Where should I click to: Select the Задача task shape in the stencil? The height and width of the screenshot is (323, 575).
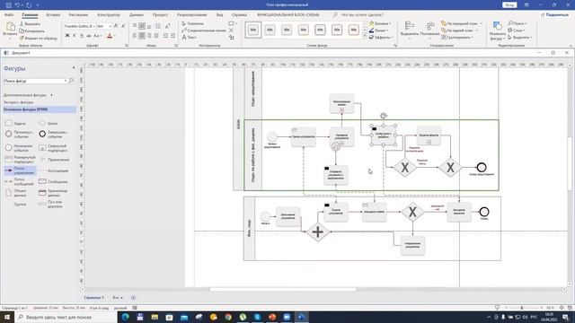15,124
